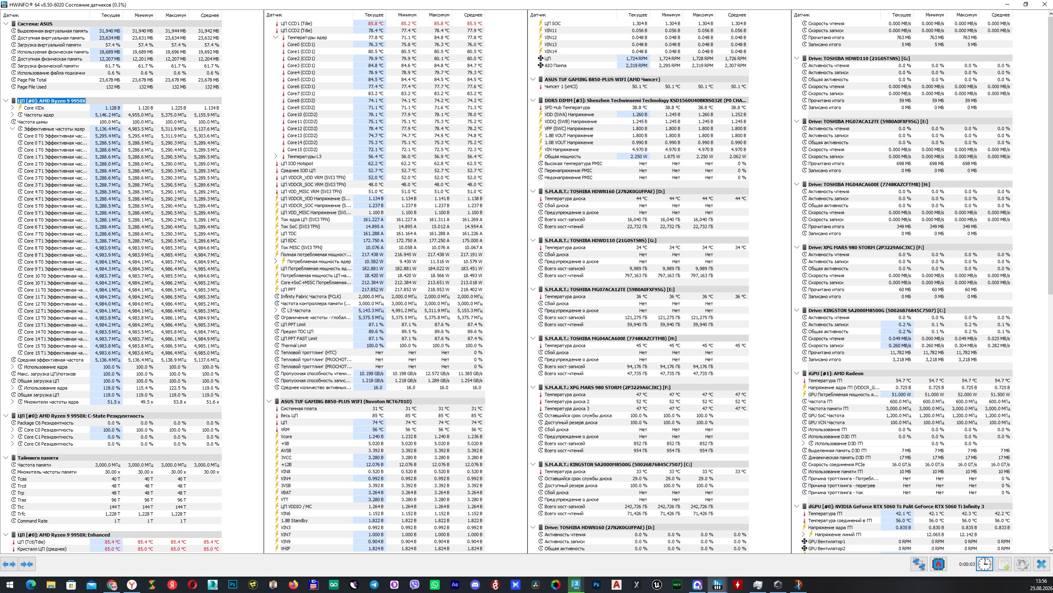
Task: Collapse S.M.A.R.T.: XPG MARS 980 STORM section
Action: click(x=533, y=388)
